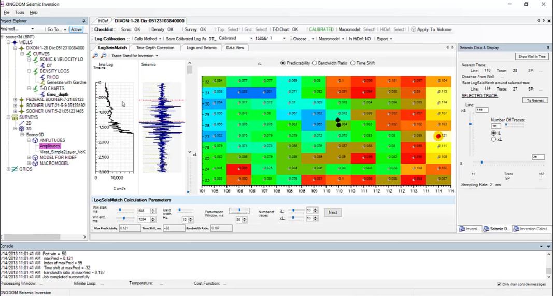Select the Time Shift radio button

click(x=352, y=63)
